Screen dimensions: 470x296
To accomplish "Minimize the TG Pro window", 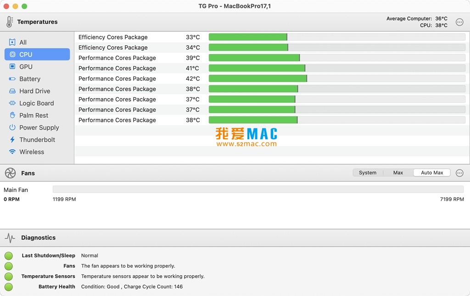I will [15, 6].
